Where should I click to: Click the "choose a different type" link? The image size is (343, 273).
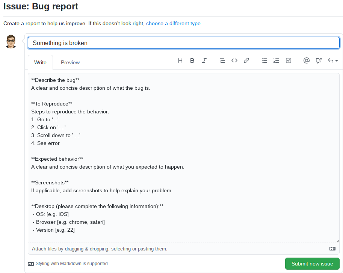click(x=174, y=23)
